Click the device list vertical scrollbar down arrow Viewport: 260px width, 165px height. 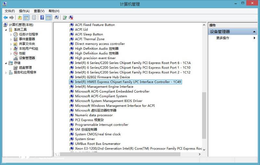coord(204,150)
